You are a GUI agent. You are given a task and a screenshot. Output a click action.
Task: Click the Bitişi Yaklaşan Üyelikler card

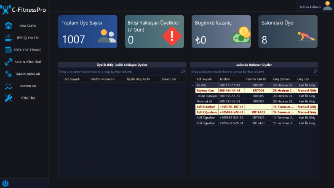(x=154, y=31)
